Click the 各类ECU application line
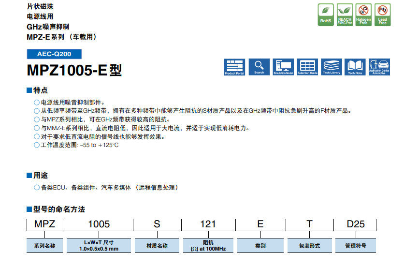The height and width of the screenshot is (267, 404). click(x=110, y=188)
